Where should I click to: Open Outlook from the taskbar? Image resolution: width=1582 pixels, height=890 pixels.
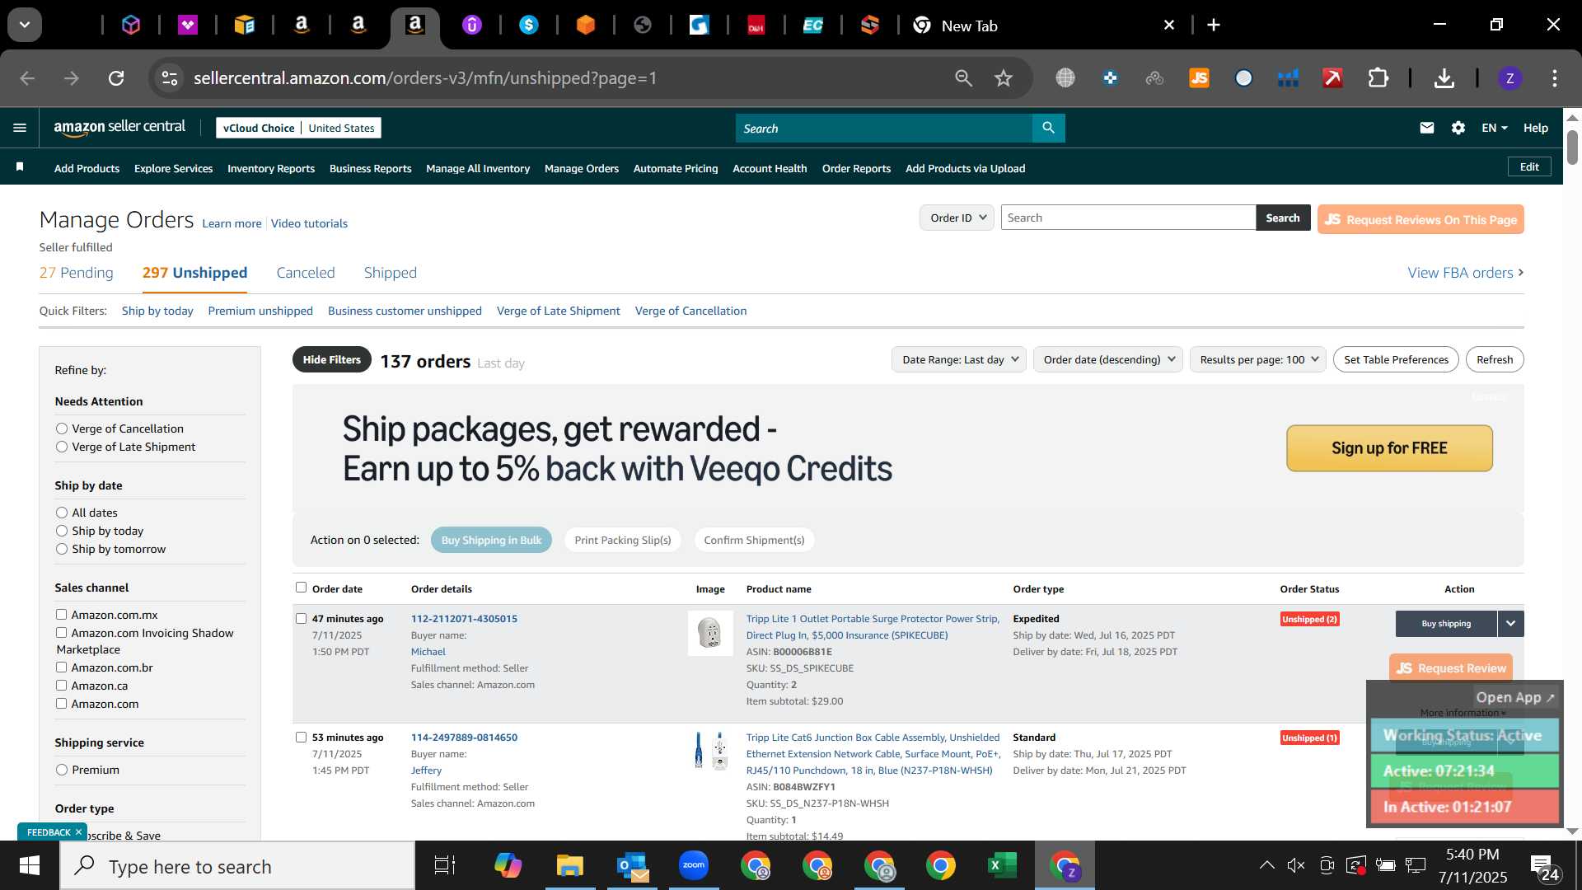click(x=632, y=865)
